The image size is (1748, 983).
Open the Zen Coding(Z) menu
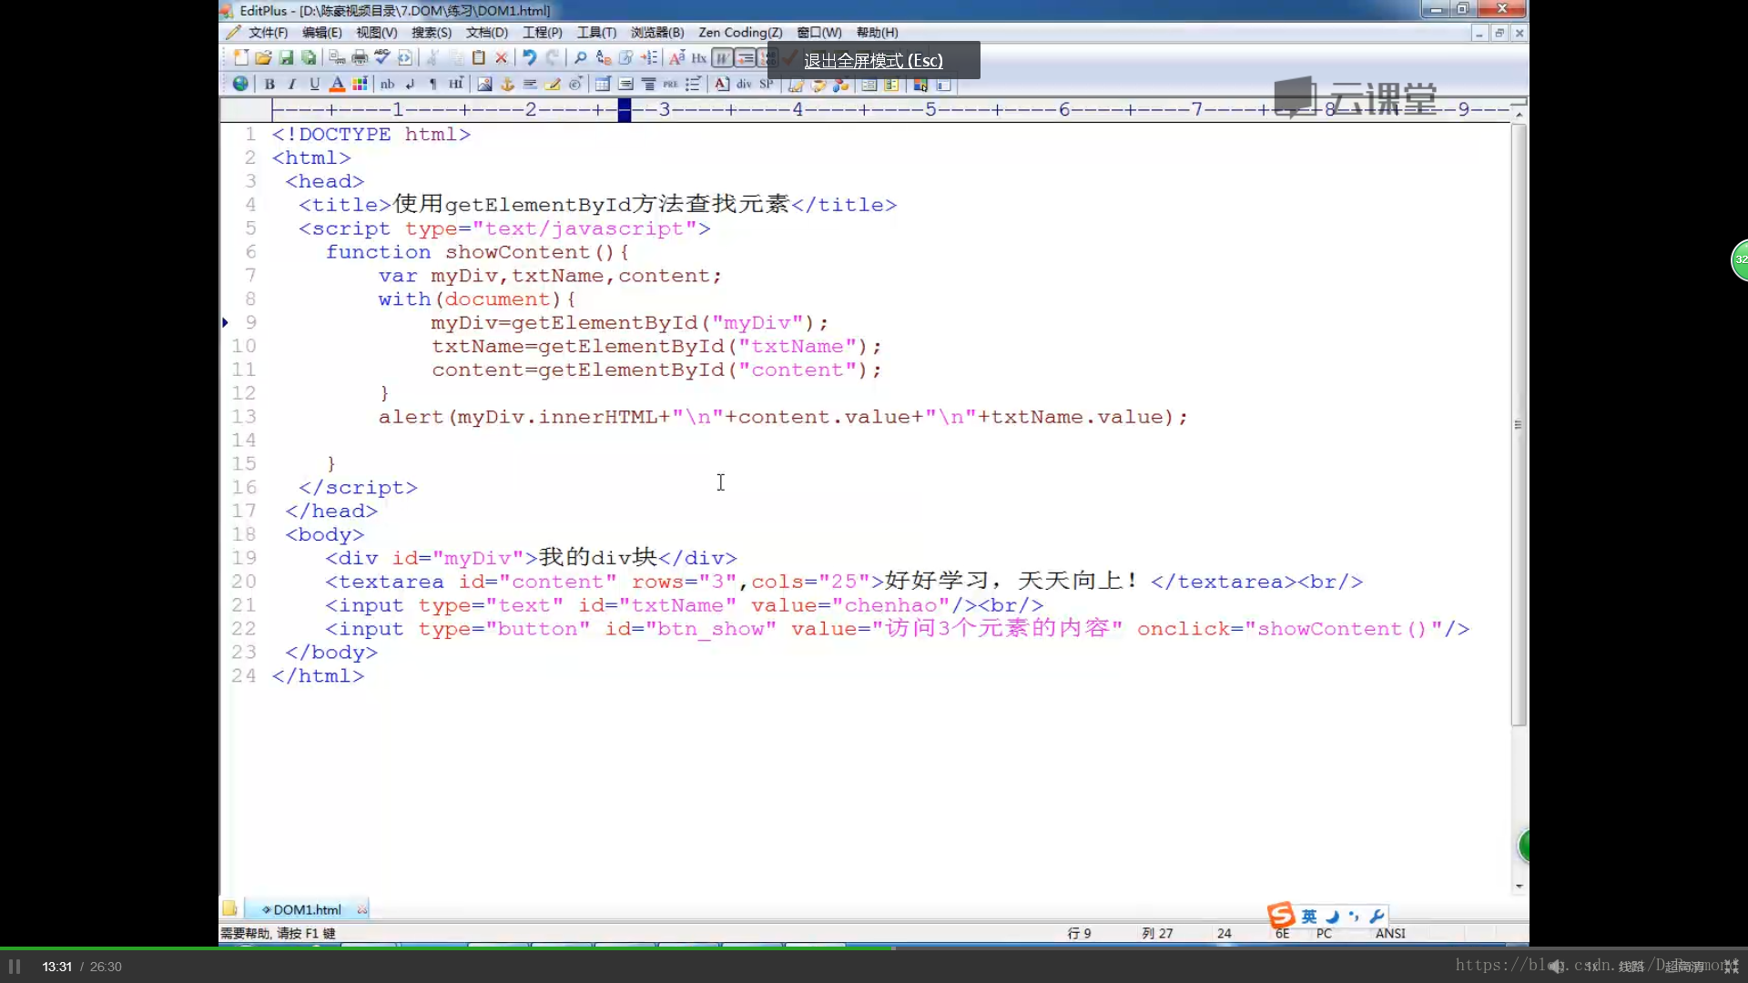tap(740, 33)
